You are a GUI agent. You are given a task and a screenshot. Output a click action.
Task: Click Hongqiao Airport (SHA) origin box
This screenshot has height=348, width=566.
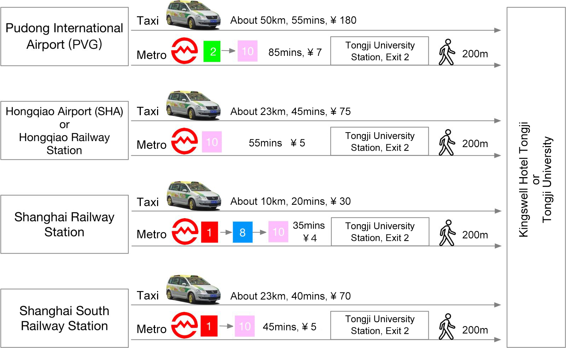point(64,130)
